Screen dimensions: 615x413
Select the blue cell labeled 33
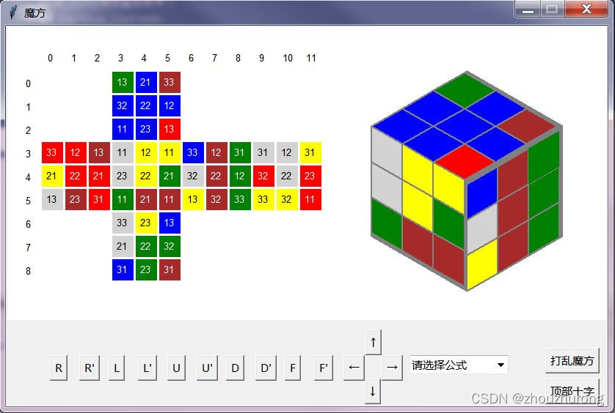(x=193, y=152)
